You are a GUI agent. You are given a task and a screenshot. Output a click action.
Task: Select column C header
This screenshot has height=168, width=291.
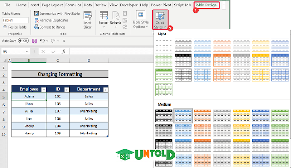click(x=58, y=60)
